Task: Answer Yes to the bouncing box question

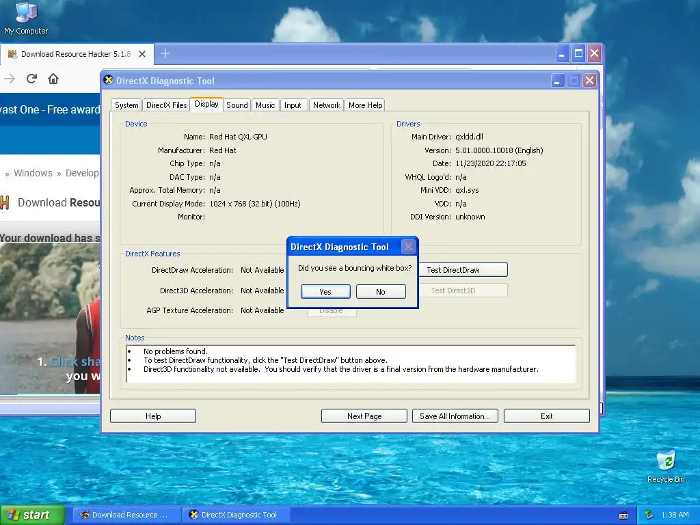Action: tap(325, 291)
